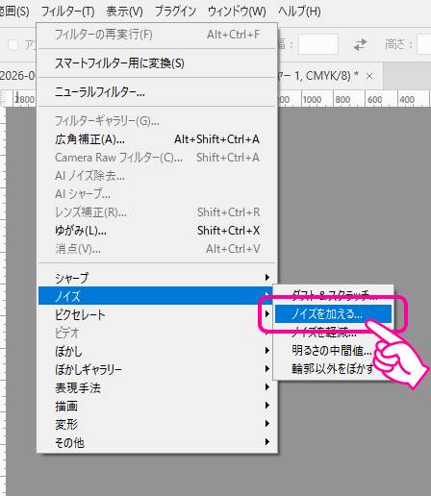Select the highlighted ノイズ menu item
Screen dimensions: 431x496
click(x=156, y=296)
